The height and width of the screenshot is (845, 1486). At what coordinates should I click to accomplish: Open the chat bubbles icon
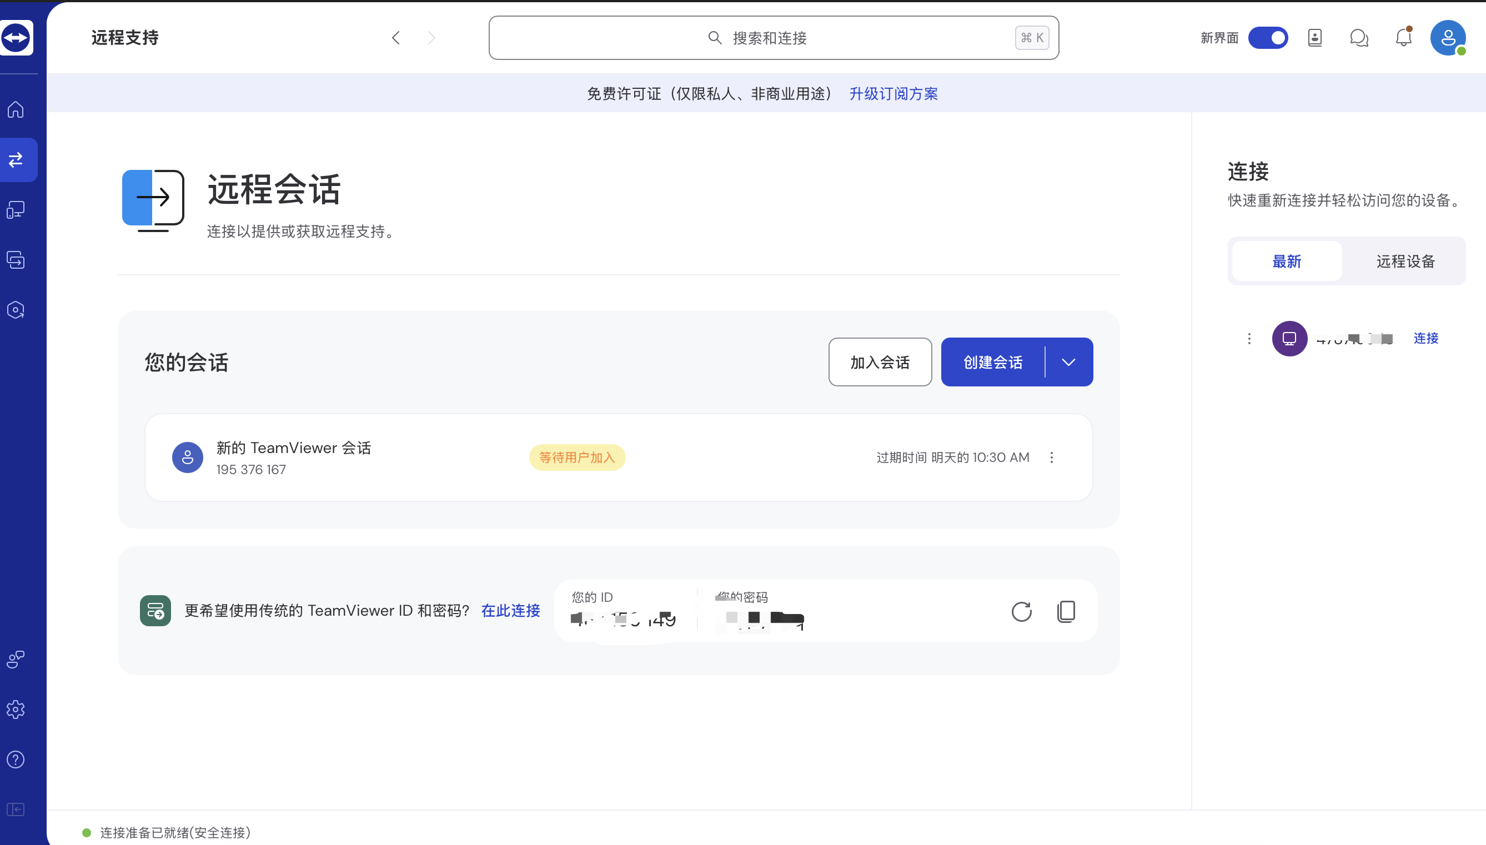[1359, 38]
